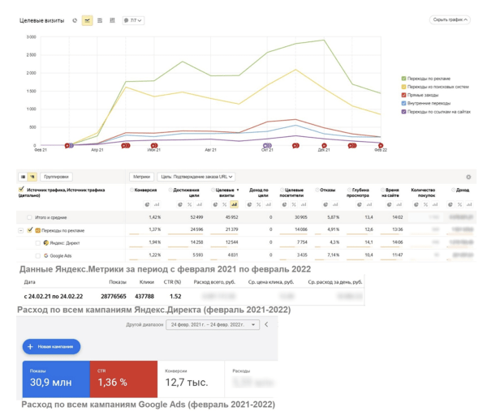Click bar icon under Отказы column
The height and width of the screenshot is (411, 487).
(x=335, y=204)
